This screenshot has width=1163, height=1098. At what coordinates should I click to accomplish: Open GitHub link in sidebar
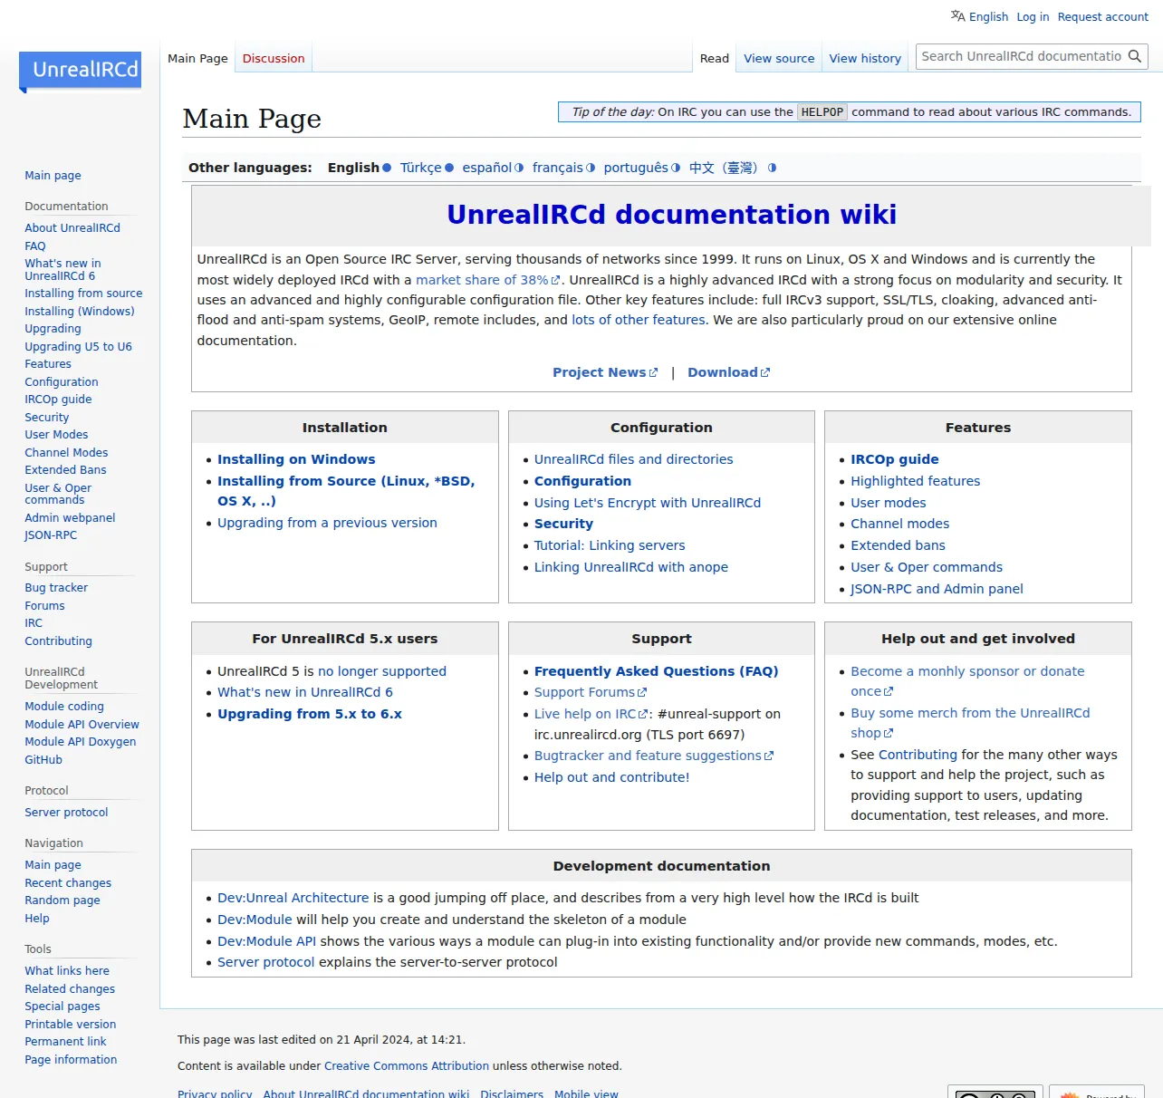43,760
